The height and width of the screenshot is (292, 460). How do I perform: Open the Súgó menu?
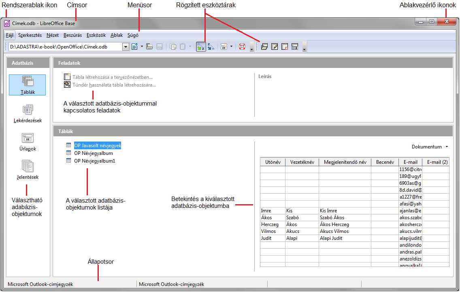(133, 35)
